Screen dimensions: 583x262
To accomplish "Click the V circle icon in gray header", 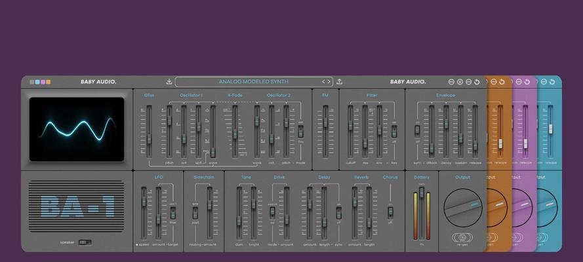I will 460,82.
